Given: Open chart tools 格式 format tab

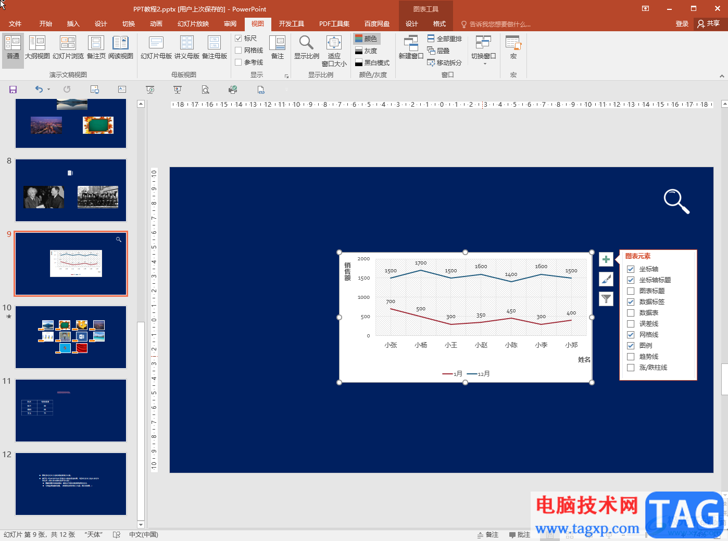Looking at the screenshot, I should tap(440, 24).
